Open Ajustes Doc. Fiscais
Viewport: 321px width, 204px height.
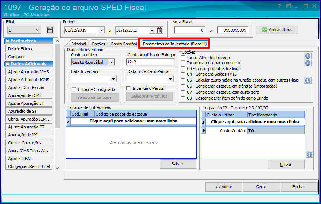click(x=29, y=88)
